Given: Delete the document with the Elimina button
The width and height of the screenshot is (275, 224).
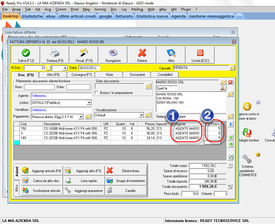Looking at the screenshot, I should pos(142,55).
